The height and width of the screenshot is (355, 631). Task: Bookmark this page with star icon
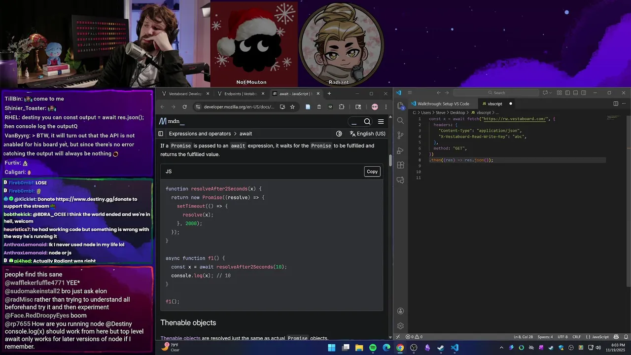coord(292,106)
